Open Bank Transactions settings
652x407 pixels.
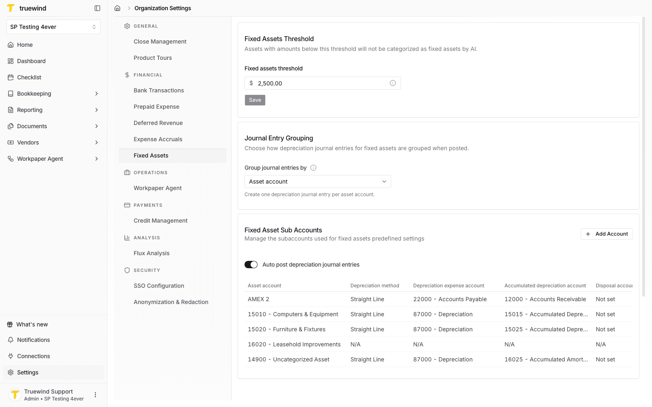[x=172, y=90]
